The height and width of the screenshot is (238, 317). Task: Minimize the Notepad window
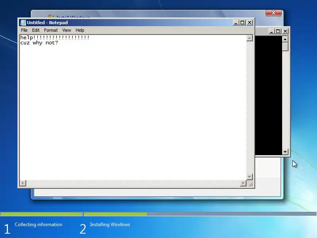(235, 23)
